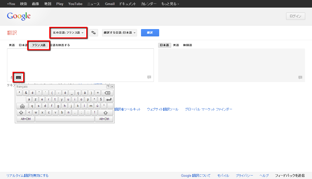Image resolution: width=312 pixels, height=179 pixels.
Task: Open virtual keyboard help question mark
Action: click(x=108, y=87)
